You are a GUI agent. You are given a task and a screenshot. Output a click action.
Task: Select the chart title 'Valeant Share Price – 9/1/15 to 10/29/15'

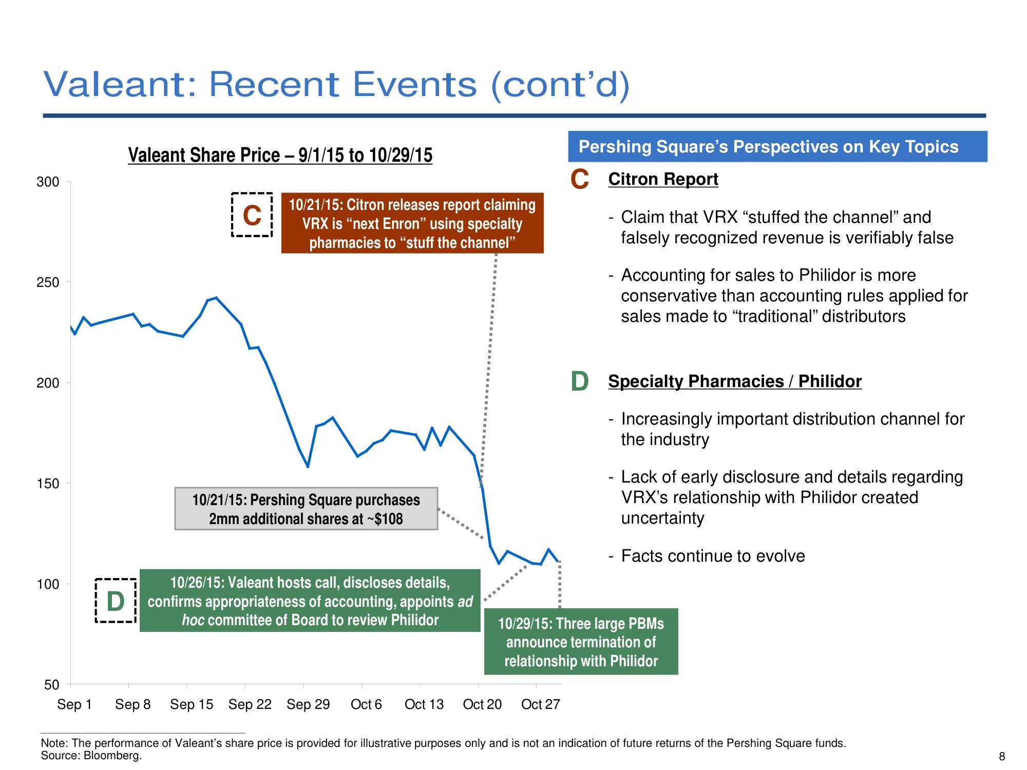point(280,155)
